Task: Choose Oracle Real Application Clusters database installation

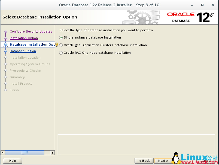Action: (61, 45)
